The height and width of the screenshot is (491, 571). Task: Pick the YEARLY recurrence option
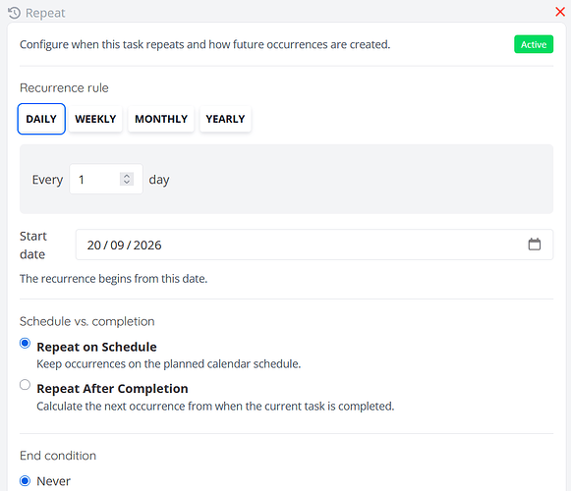pyautogui.click(x=225, y=119)
